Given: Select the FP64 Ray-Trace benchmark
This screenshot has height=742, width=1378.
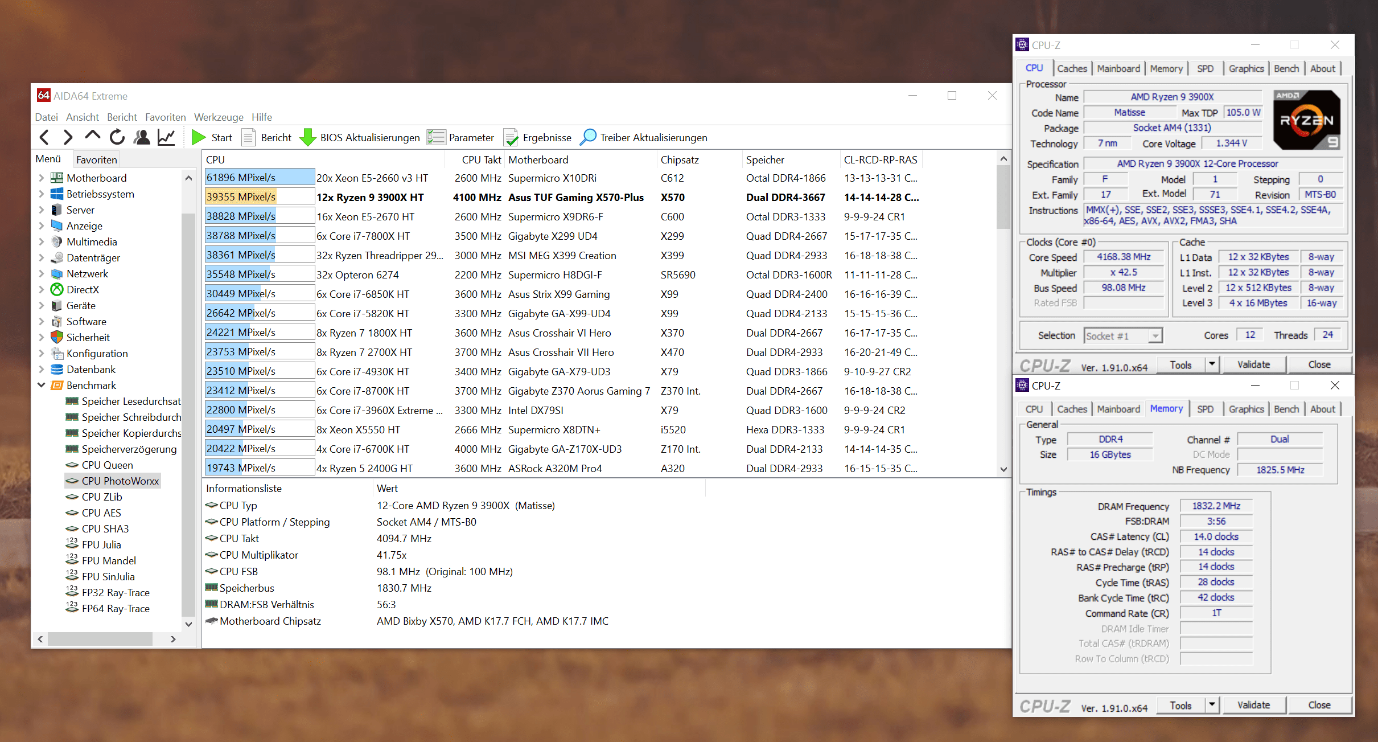Looking at the screenshot, I should (116, 608).
